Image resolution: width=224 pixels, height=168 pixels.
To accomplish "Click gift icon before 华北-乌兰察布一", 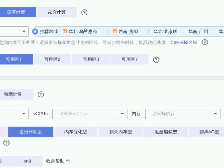I will [x=65, y=31].
